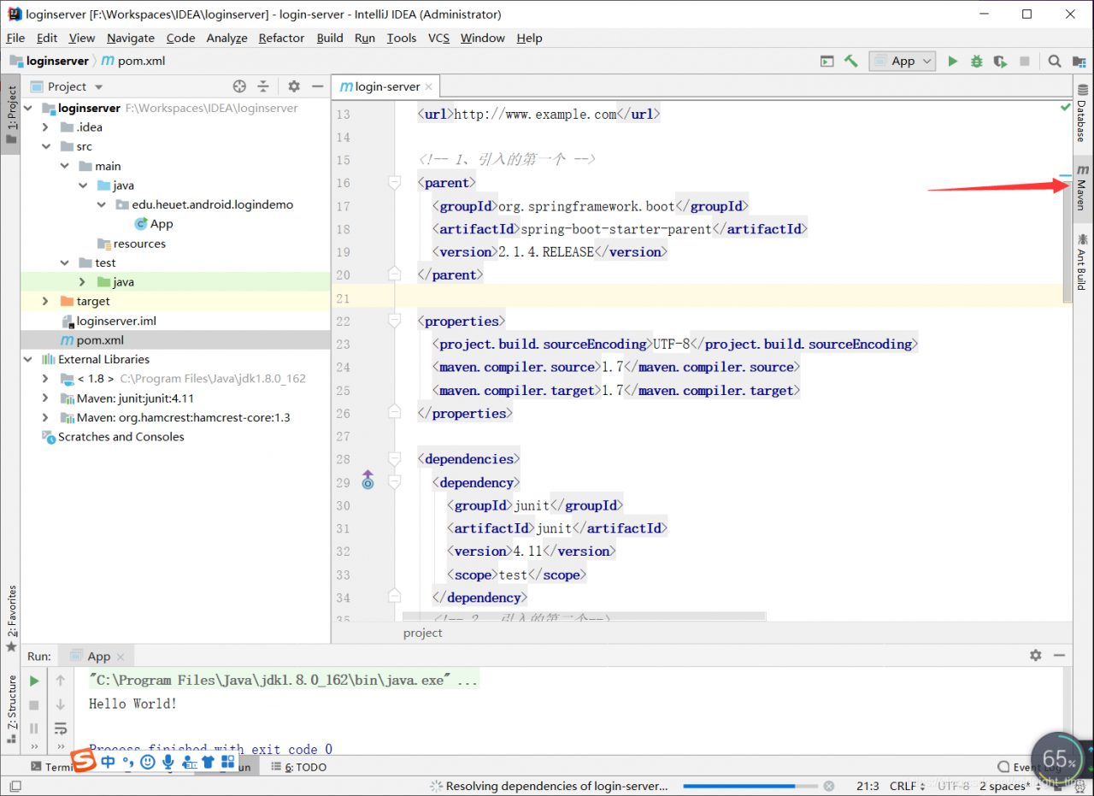The height and width of the screenshot is (796, 1094).
Task: Toggle soft-wrap in the Run console
Action: tap(61, 728)
